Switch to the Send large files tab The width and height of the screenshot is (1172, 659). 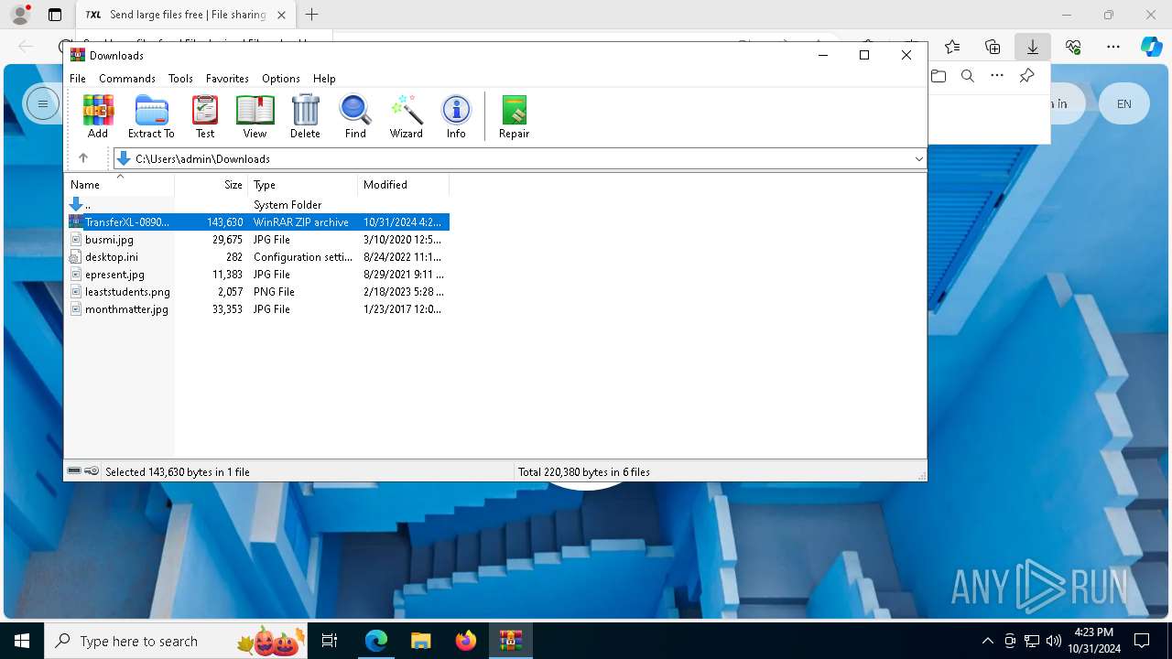[x=185, y=15]
